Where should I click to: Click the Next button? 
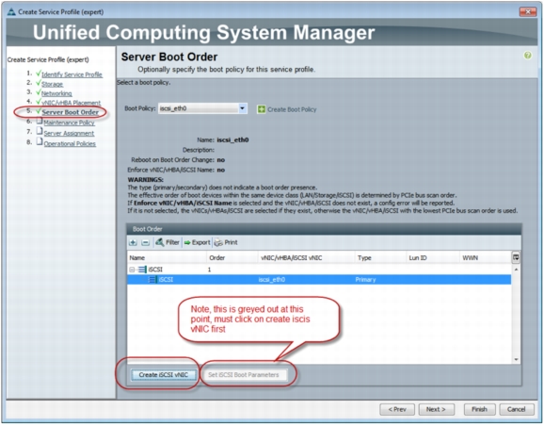click(436, 409)
